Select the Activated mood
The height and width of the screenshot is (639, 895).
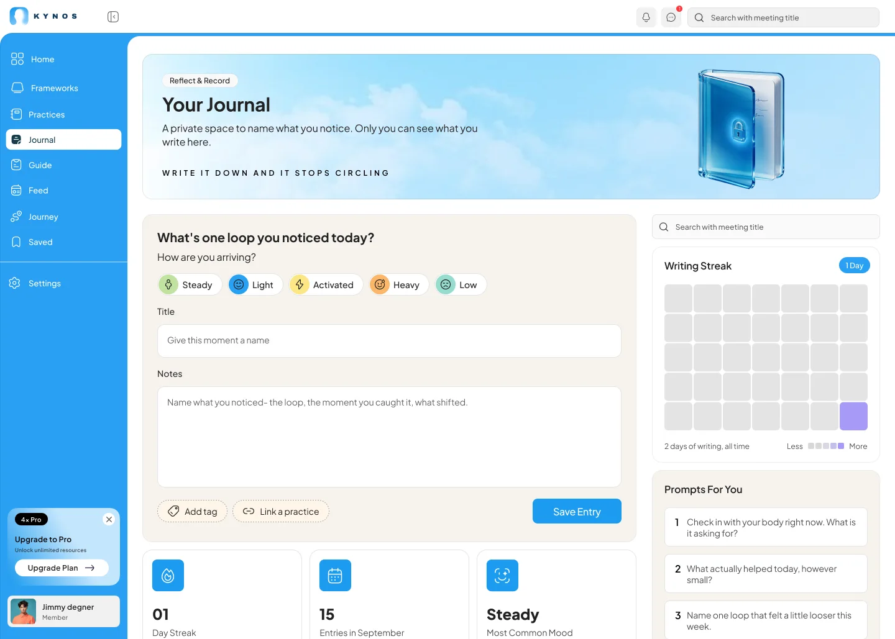tap(326, 284)
